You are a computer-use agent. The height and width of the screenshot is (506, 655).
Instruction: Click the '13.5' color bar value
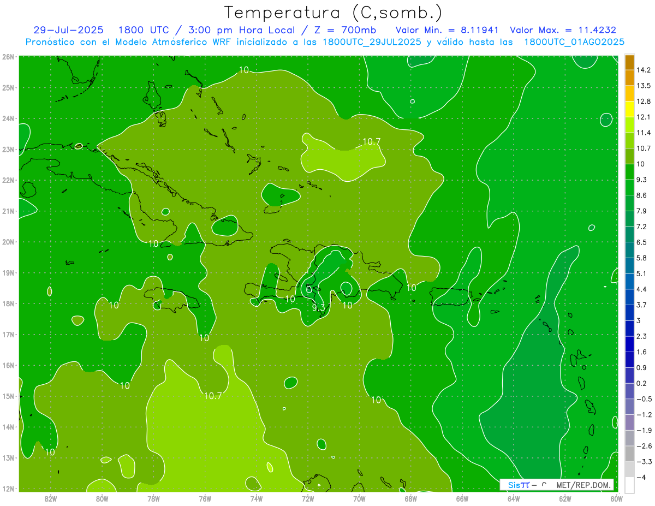(x=644, y=86)
